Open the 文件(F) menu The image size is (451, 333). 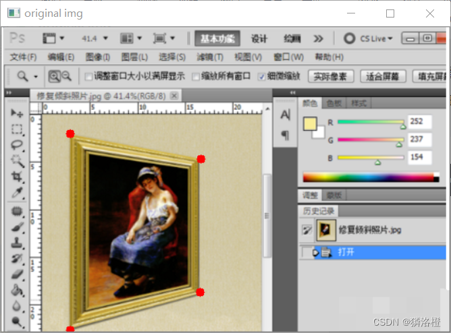tap(23, 57)
